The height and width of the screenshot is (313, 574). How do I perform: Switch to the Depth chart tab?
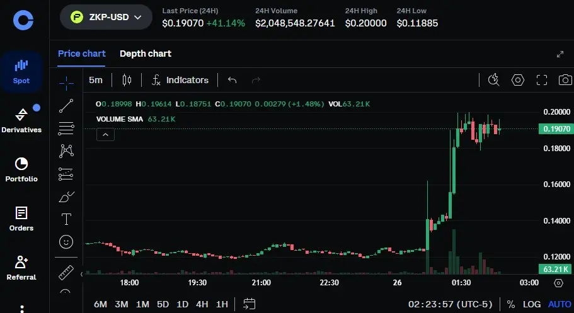click(x=146, y=54)
